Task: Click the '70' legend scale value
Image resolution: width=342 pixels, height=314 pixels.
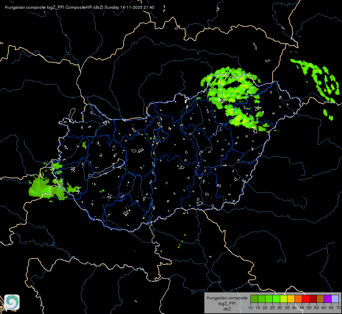Action: point(339,308)
